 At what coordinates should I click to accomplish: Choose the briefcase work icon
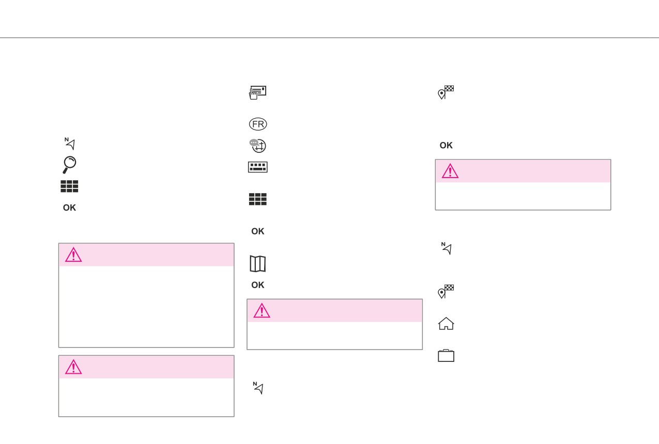click(x=446, y=356)
